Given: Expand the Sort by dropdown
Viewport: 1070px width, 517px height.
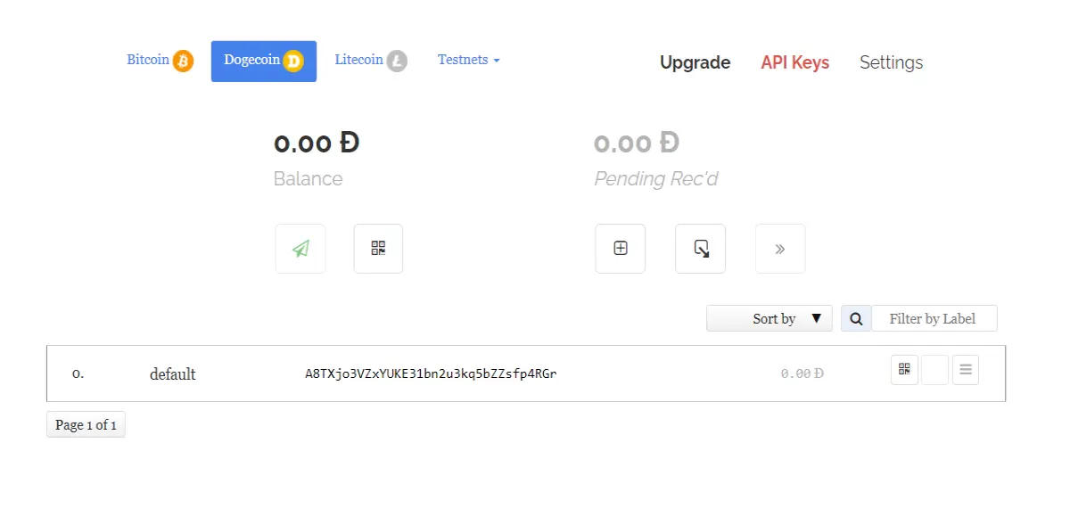Looking at the screenshot, I should click(770, 318).
